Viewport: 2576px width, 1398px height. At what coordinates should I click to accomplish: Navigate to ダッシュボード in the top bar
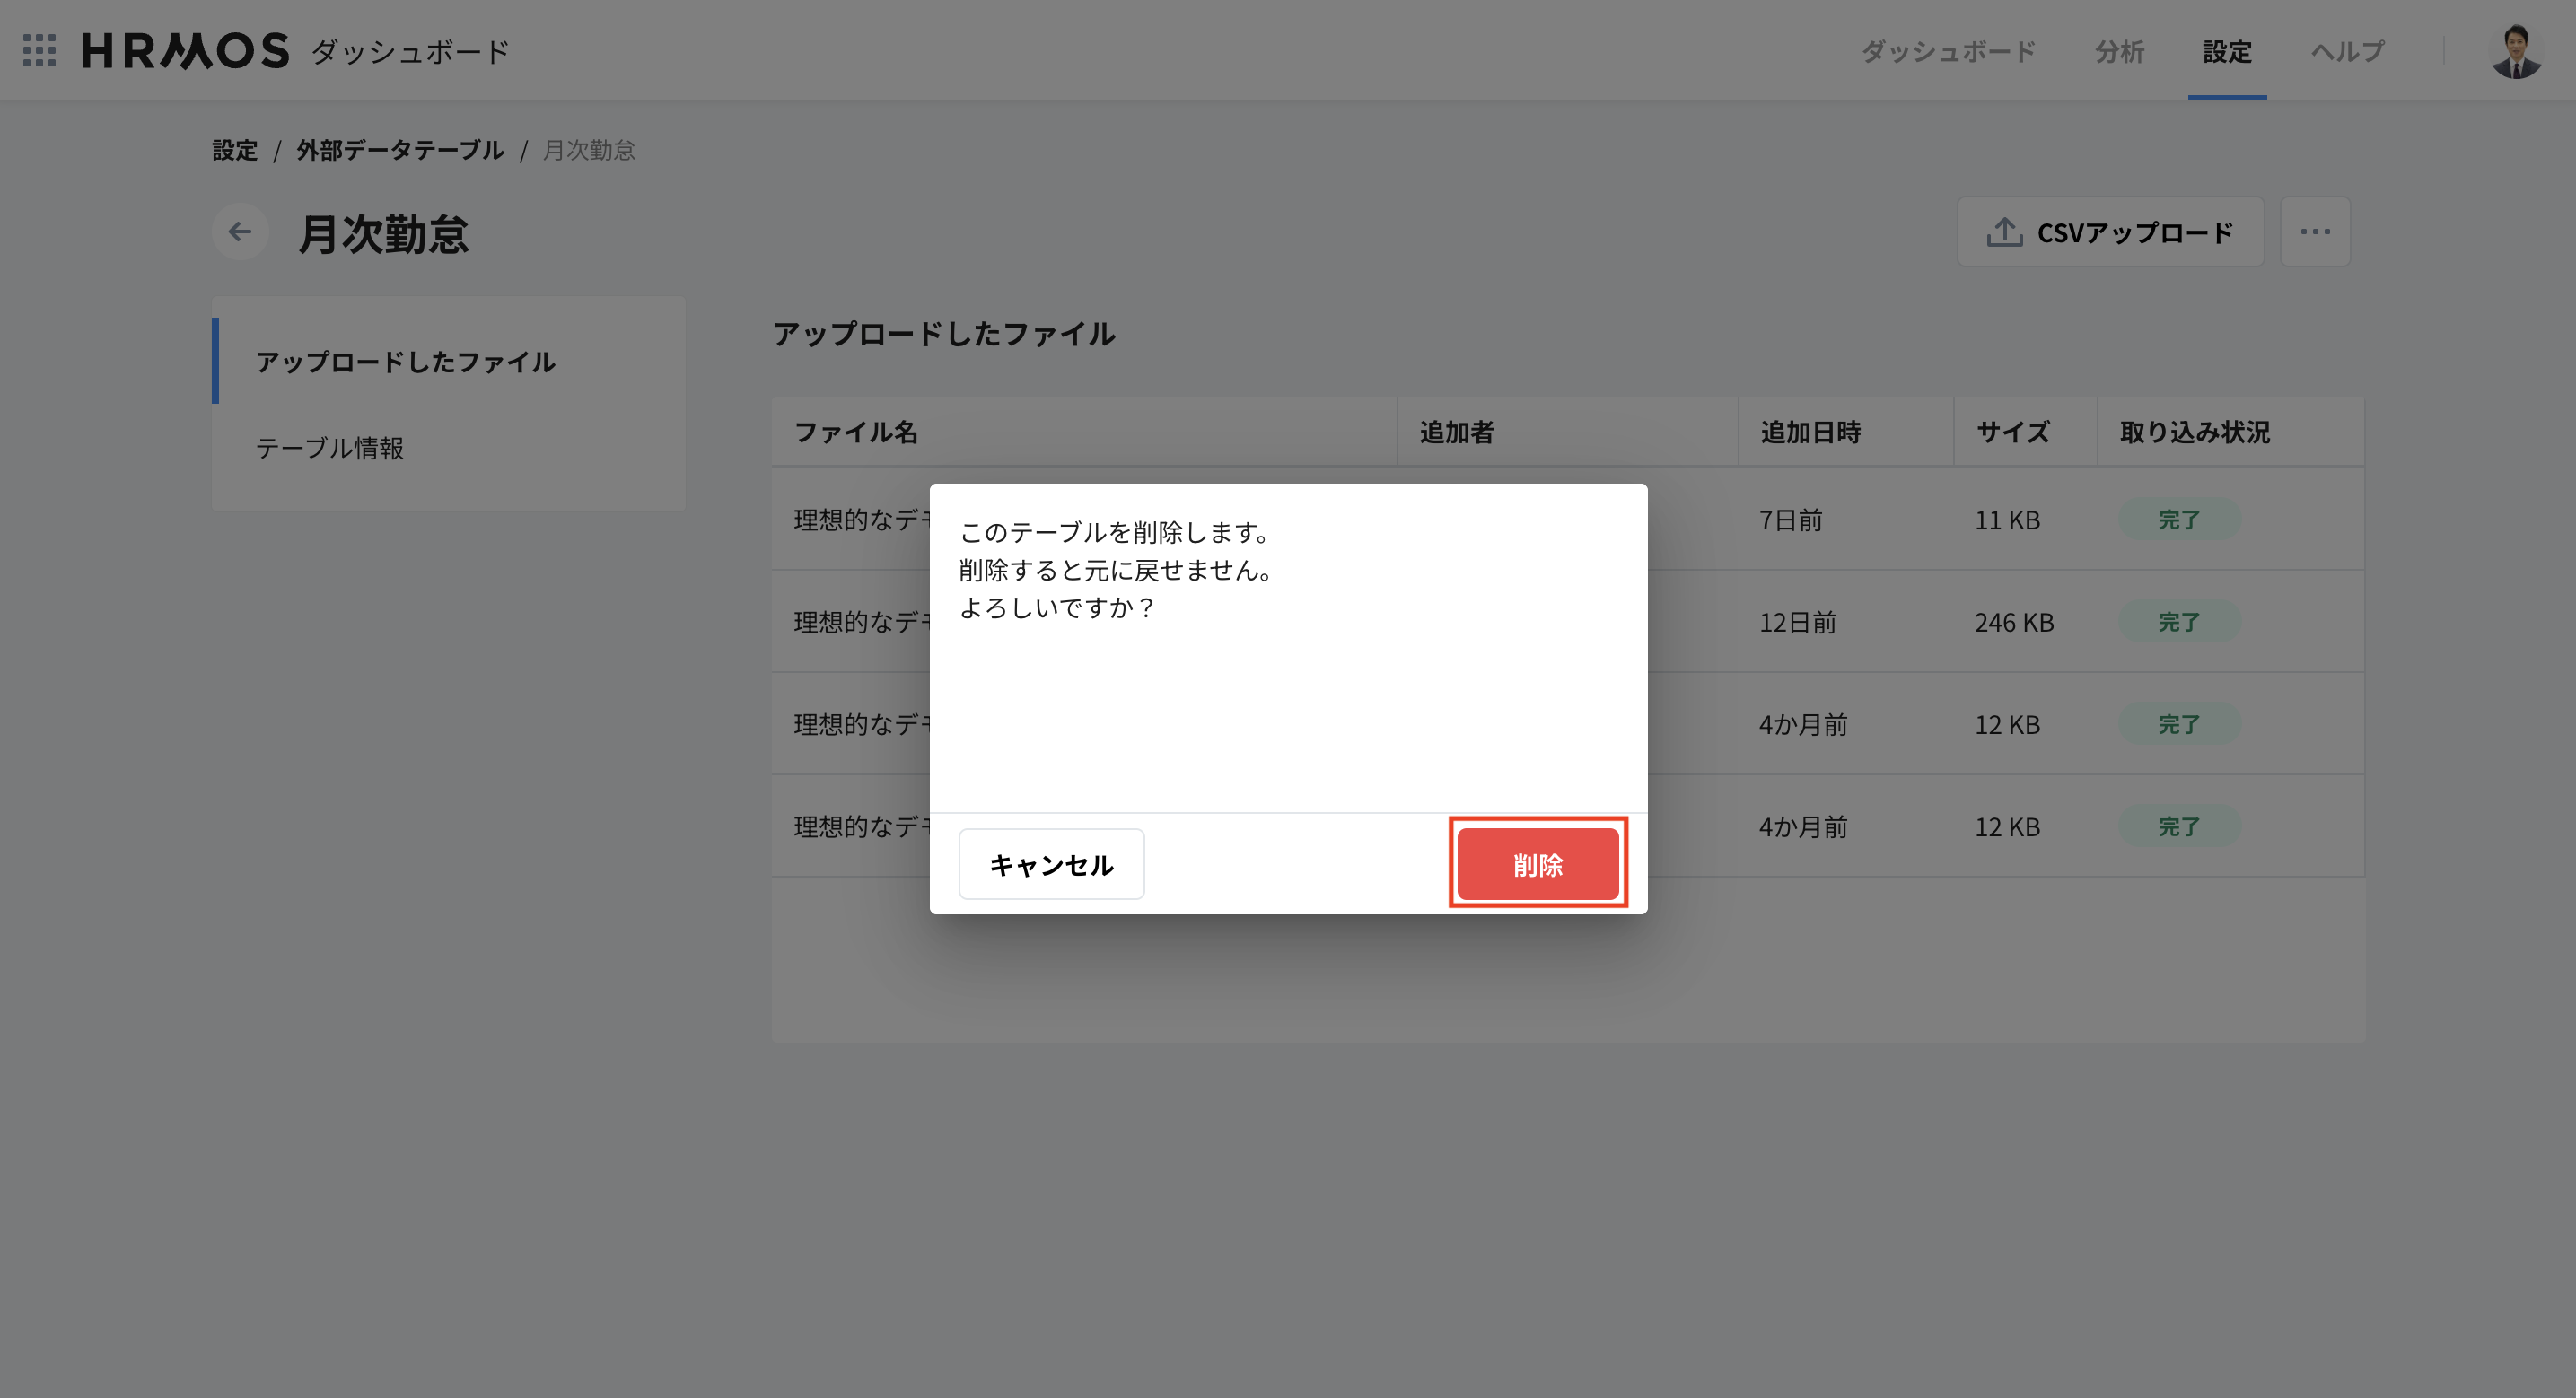[x=1948, y=51]
